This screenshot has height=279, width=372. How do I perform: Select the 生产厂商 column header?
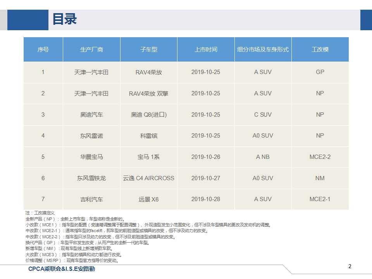pyautogui.click(x=91, y=49)
